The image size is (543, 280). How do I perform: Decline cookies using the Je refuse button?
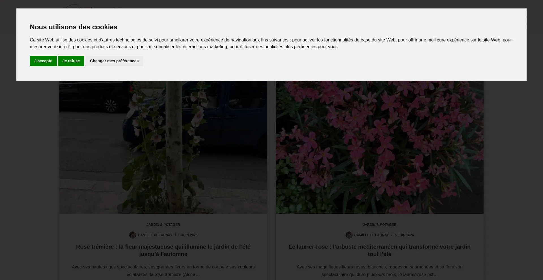(71, 61)
